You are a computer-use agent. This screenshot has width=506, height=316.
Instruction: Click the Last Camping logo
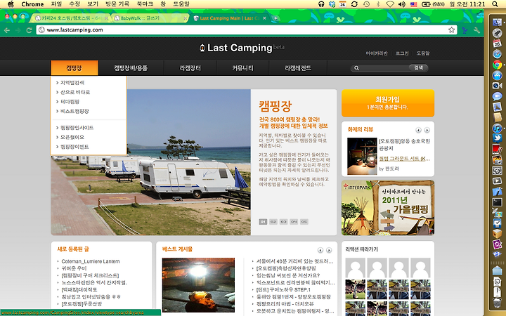pyautogui.click(x=242, y=48)
